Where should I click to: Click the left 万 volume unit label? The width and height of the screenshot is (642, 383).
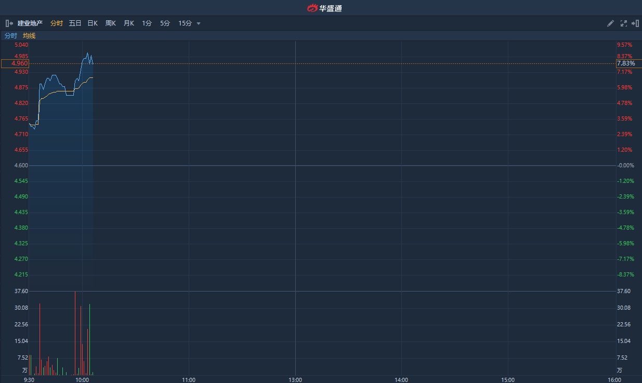(24, 371)
